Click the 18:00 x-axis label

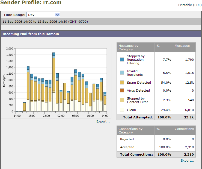[32, 116]
